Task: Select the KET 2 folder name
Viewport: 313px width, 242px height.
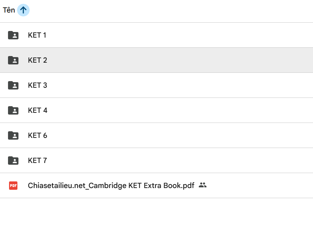Action: (37, 60)
